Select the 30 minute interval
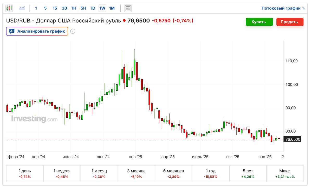Viewport: 312px width, 188px height. [64, 8]
